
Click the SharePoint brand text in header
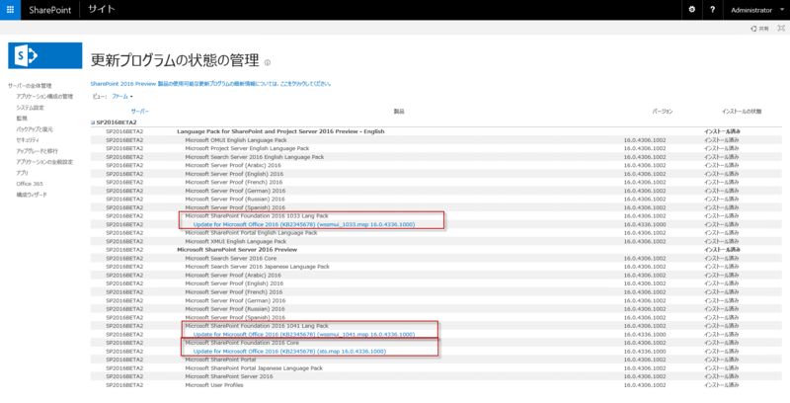[50, 10]
